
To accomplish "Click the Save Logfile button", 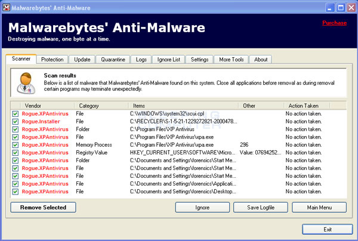I will click(261, 208).
